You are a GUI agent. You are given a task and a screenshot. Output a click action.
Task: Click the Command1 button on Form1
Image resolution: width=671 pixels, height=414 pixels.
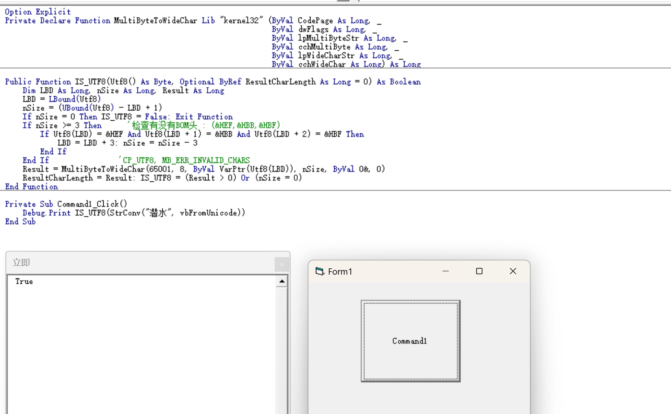(410, 341)
